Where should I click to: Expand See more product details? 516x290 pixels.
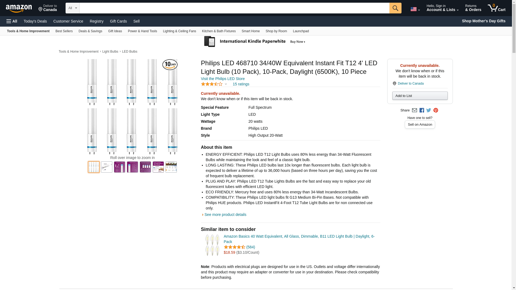tap(225, 215)
